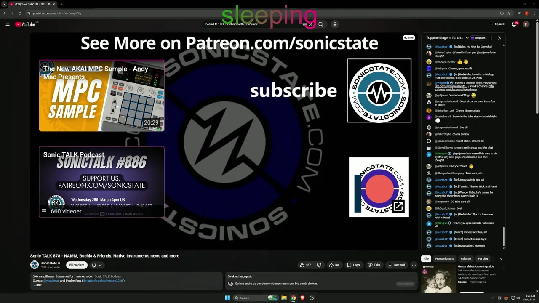Select the For deg filter chip
This screenshot has height=303, width=539.
click(483, 259)
